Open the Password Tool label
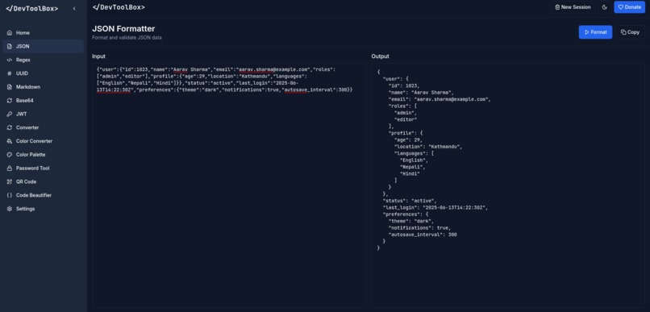The width and height of the screenshot is (650, 312). tap(33, 168)
